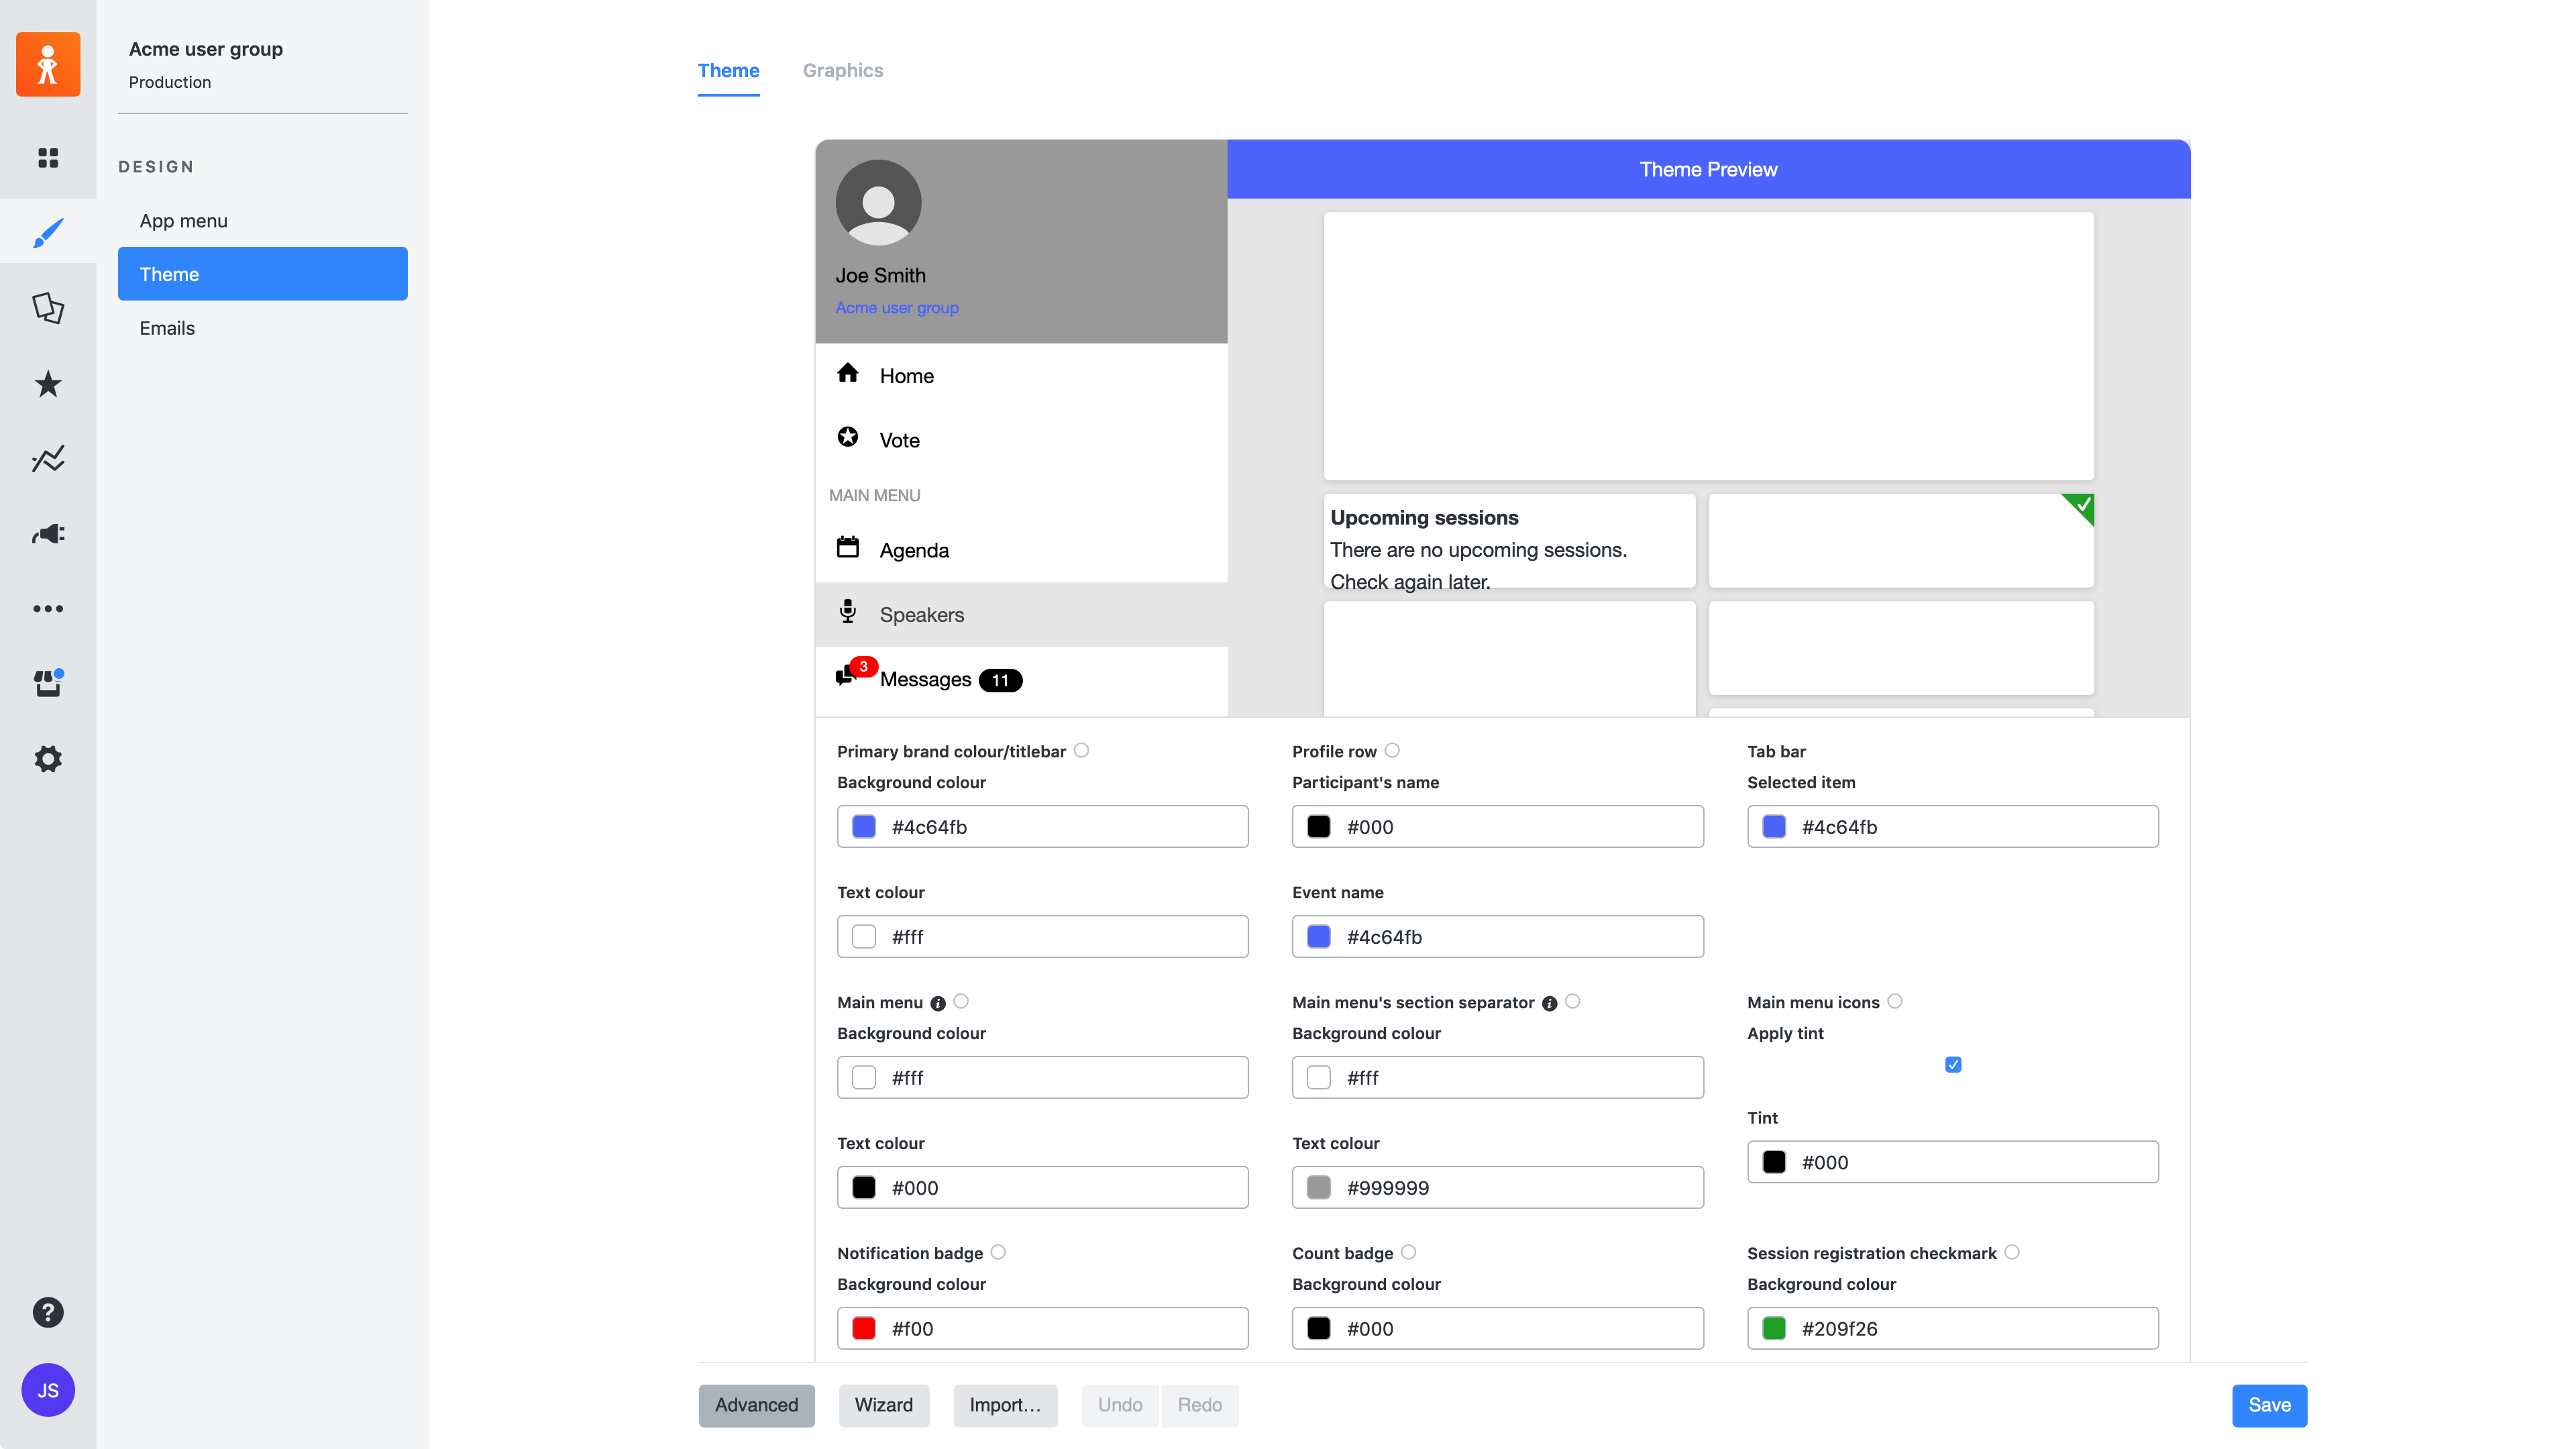Viewport: 2576px width, 1449px height.
Task: Open the App menu item
Action: [183, 221]
